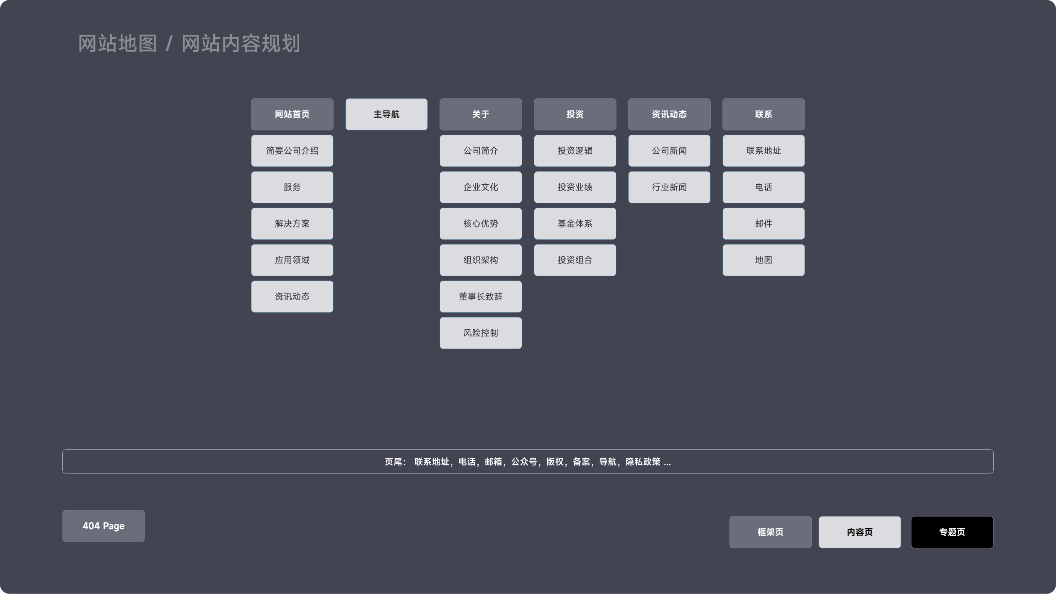Image resolution: width=1056 pixels, height=594 pixels.
Task: Click the 解决方案 box
Action: click(292, 224)
